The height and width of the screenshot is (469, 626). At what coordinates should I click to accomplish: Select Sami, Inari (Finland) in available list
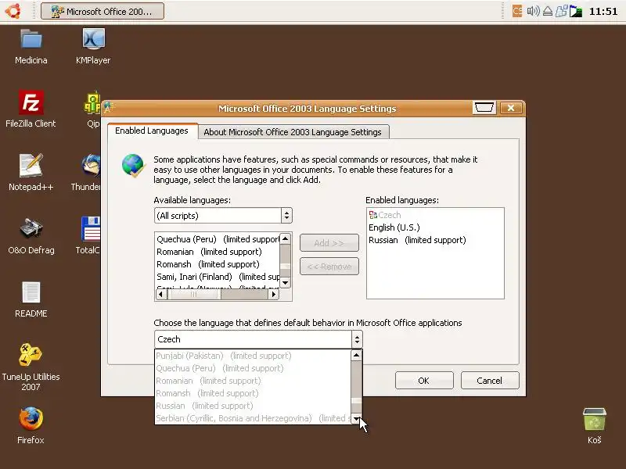point(218,277)
